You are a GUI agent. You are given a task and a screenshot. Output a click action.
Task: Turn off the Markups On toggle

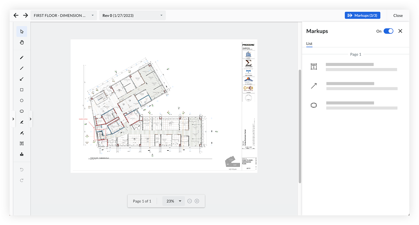pyautogui.click(x=388, y=31)
